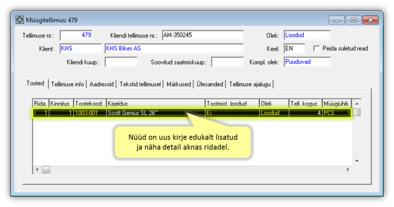Click the Kirjeldus column header
Viewport: 394px width, 207px height.
pos(155,103)
